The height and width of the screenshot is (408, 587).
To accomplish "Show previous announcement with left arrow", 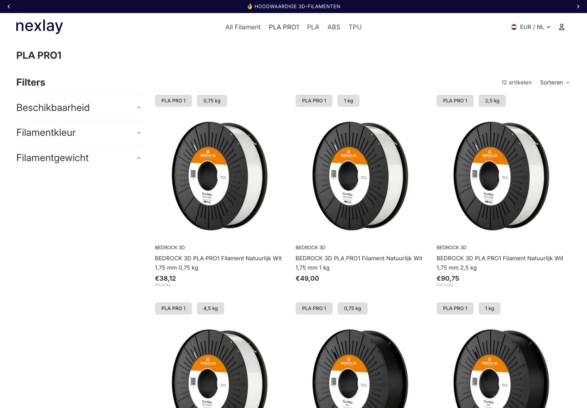I will (9, 7).
